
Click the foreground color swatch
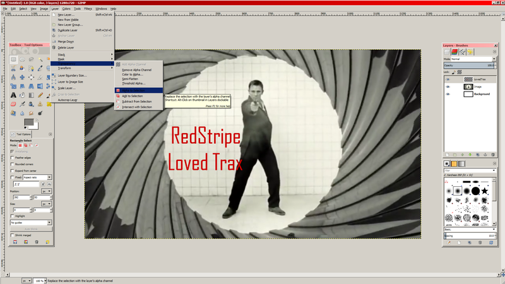click(x=28, y=122)
